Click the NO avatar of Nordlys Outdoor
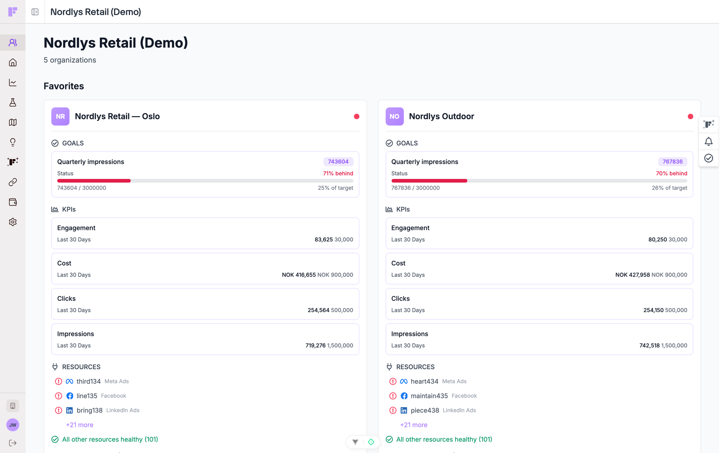Viewport: 726px width, 453px height. (395, 116)
